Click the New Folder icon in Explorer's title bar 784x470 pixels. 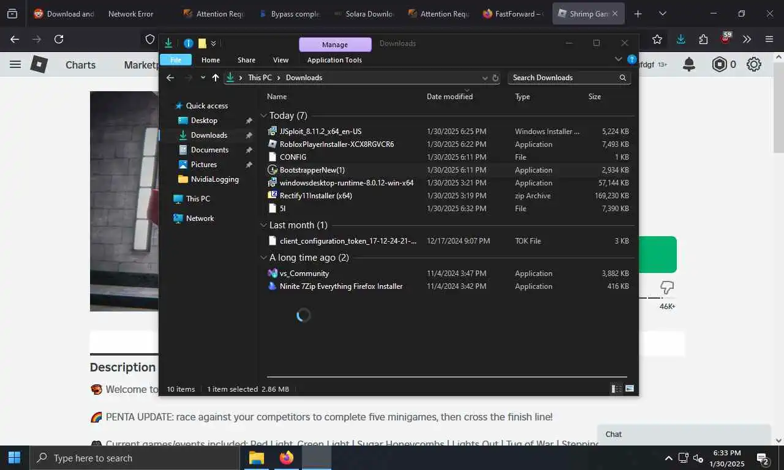(x=202, y=43)
